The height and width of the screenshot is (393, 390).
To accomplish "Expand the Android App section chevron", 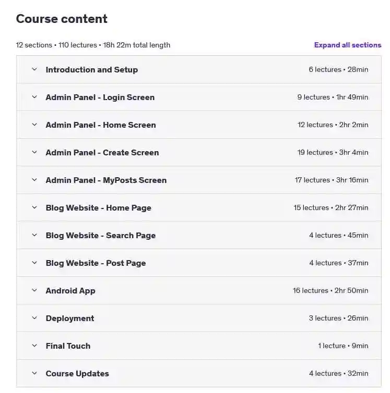I will (34, 290).
